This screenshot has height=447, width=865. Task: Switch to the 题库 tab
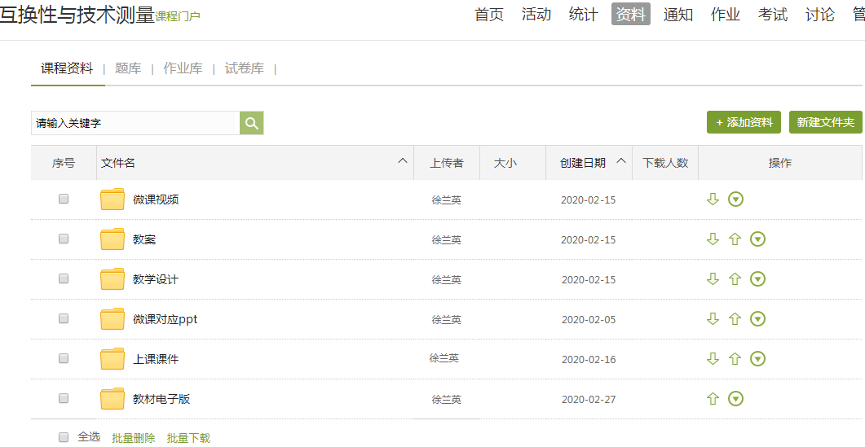[128, 68]
